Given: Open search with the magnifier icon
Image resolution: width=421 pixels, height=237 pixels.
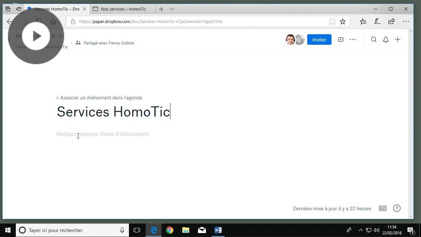Looking at the screenshot, I should coord(374,39).
